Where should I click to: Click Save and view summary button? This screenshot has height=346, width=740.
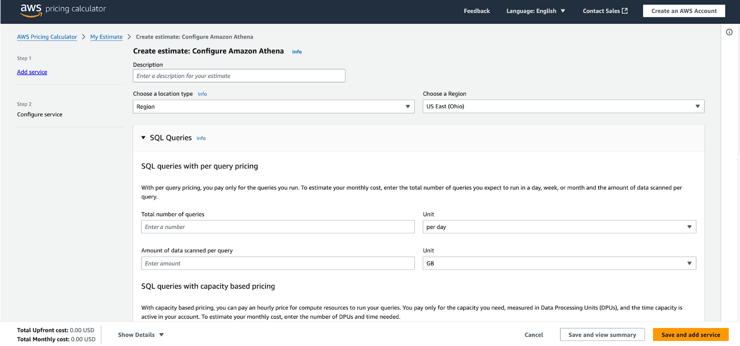coord(602,335)
